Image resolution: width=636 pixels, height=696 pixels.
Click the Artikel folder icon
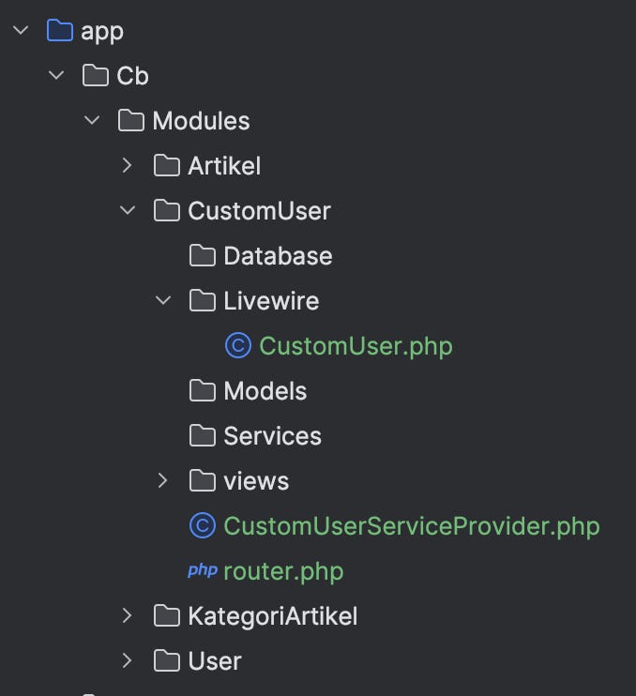pyautogui.click(x=166, y=165)
